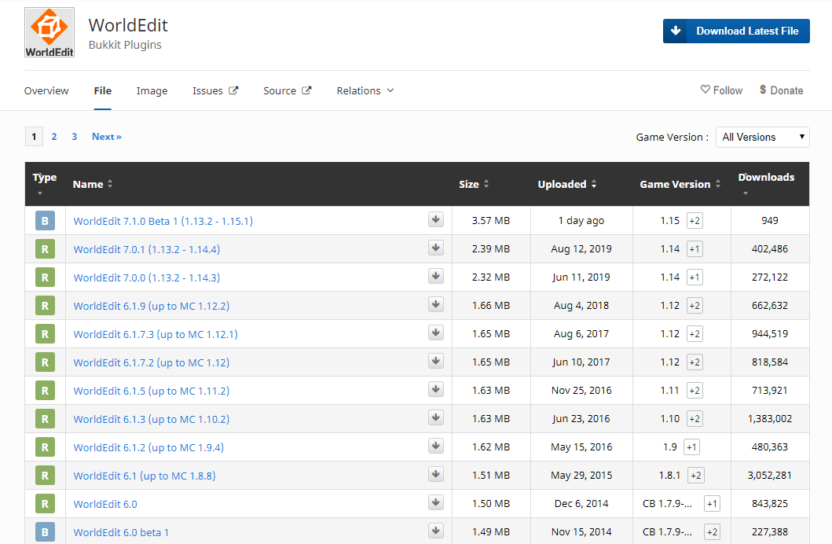The width and height of the screenshot is (832, 544).
Task: Click the Bukkit Plugins category text
Action: tap(125, 45)
